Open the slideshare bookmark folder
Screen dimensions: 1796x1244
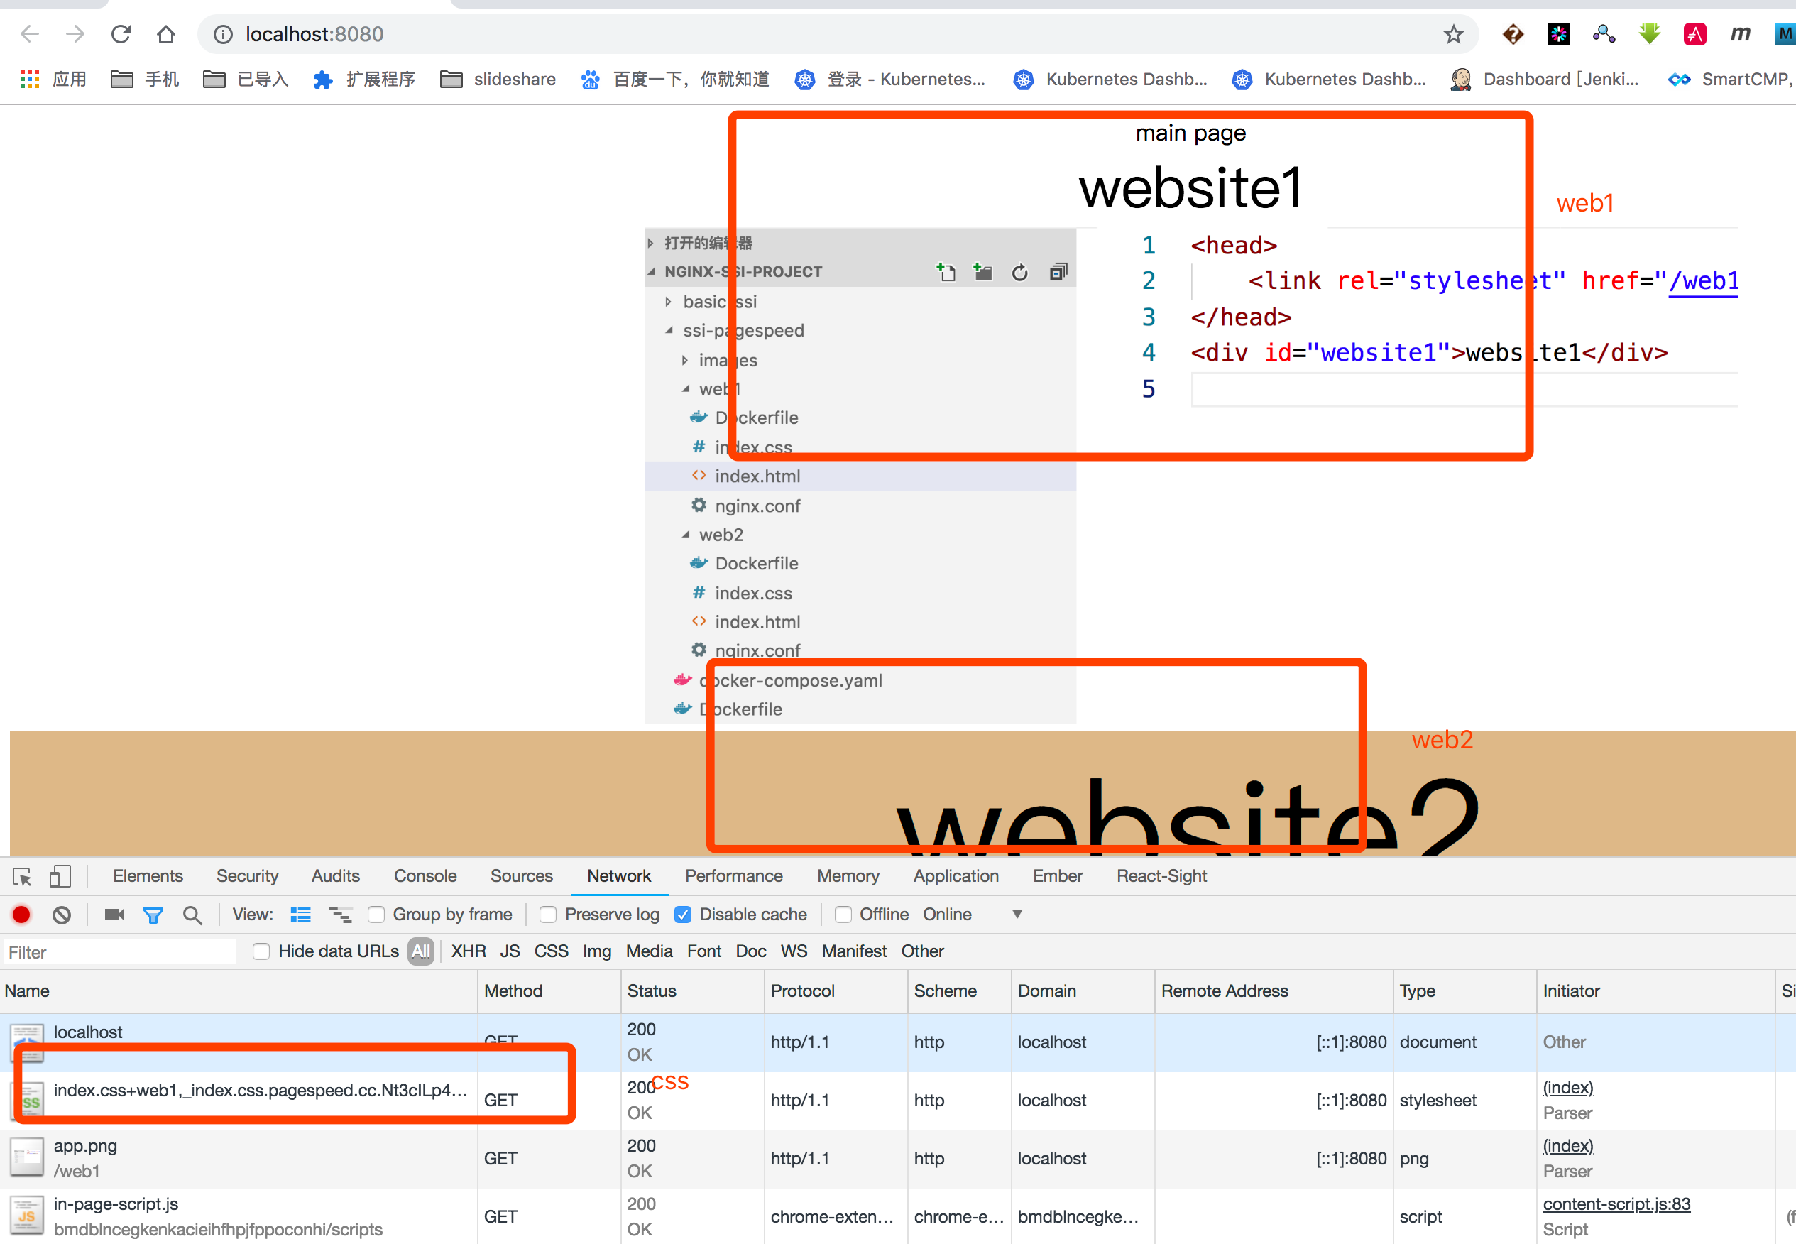[x=498, y=79]
